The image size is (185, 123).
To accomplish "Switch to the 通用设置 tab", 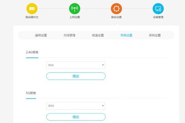I will coord(41,35).
